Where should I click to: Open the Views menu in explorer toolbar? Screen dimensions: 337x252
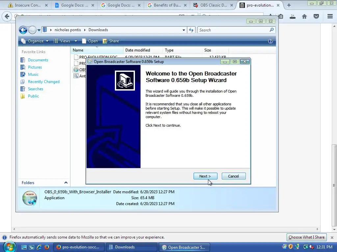tap(62, 41)
